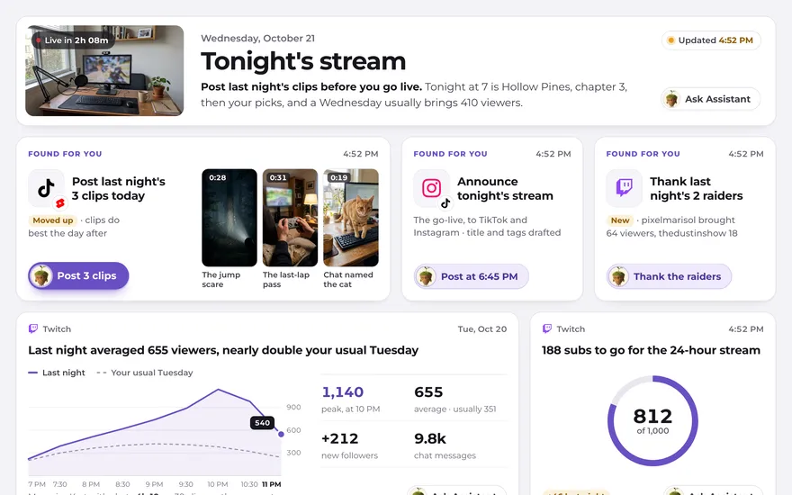This screenshot has width=792, height=495.
Task: Click Post at 6:45 PM button
Action: tap(472, 276)
